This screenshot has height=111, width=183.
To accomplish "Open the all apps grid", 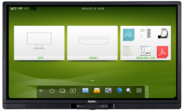I will click(x=139, y=90).
